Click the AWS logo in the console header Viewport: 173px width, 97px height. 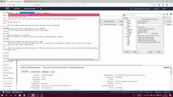pos(7,8)
